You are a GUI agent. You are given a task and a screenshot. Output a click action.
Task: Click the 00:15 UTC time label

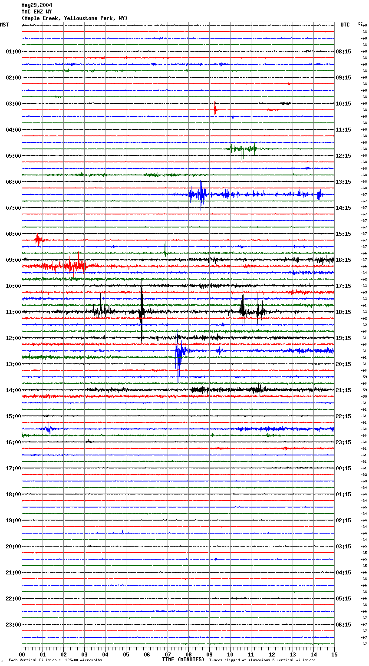click(343, 468)
